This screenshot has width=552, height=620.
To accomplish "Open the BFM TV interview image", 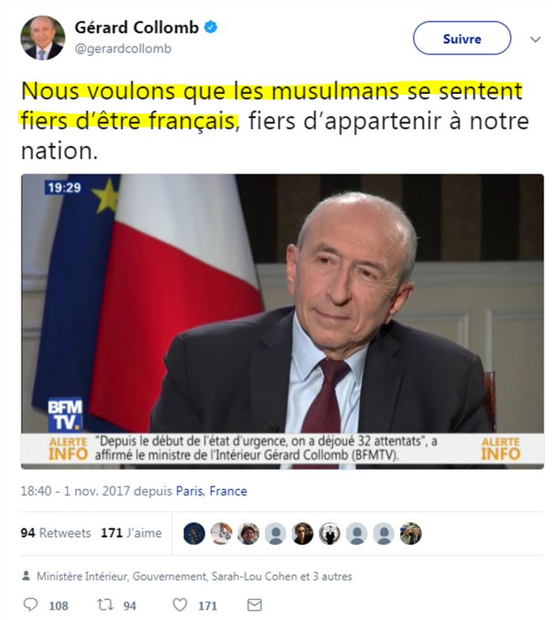I will (282, 321).
